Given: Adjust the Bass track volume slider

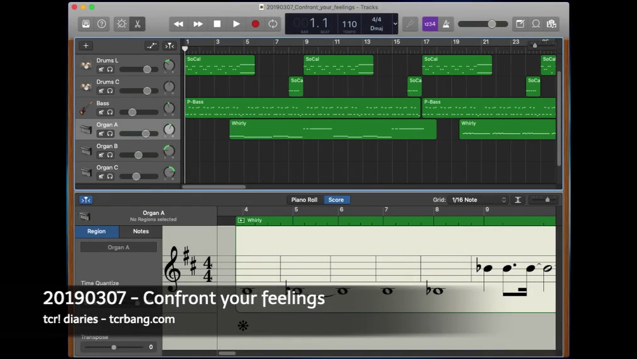Looking at the screenshot, I should 139,112.
